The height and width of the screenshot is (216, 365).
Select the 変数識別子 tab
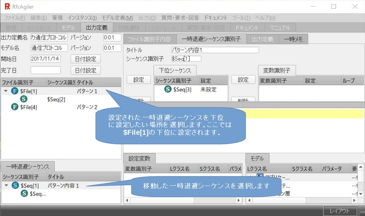(277, 70)
